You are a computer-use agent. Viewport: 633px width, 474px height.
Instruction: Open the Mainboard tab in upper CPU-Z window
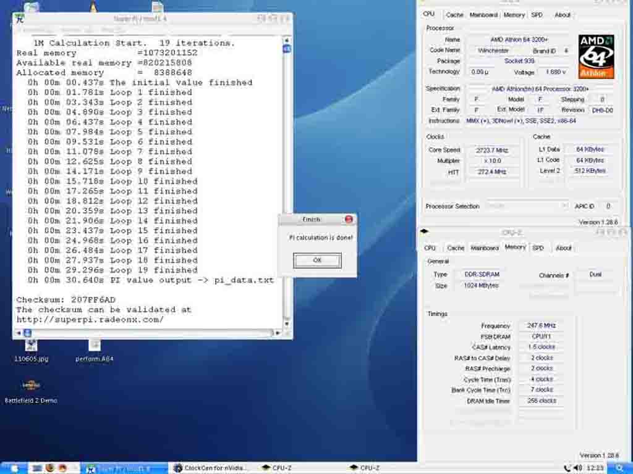coord(483,15)
